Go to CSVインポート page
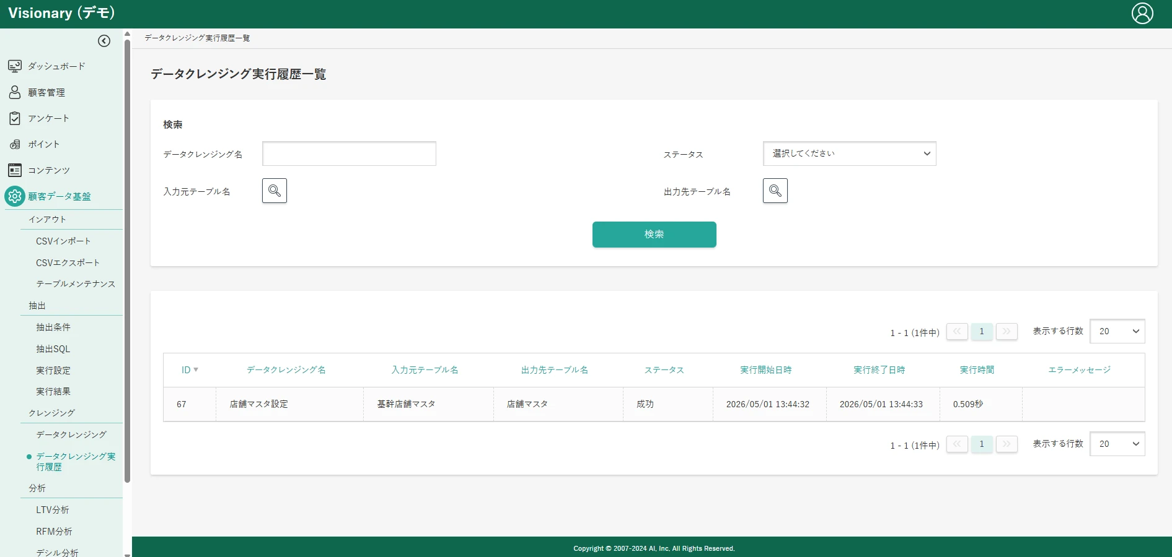The width and height of the screenshot is (1172, 557). pyautogui.click(x=63, y=241)
